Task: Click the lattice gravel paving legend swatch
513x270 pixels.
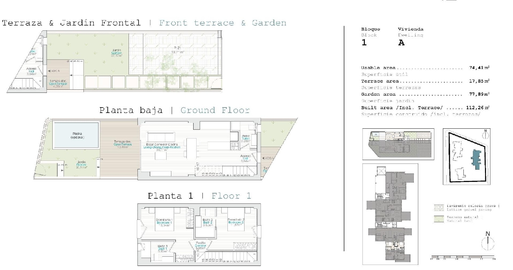Action: coord(438,208)
